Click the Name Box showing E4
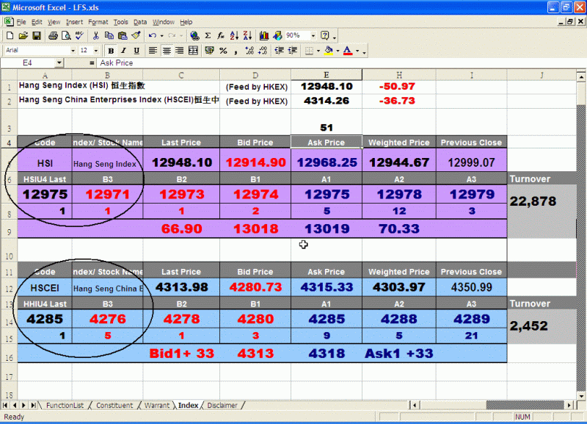The height and width of the screenshot is (424, 587). [x=29, y=63]
